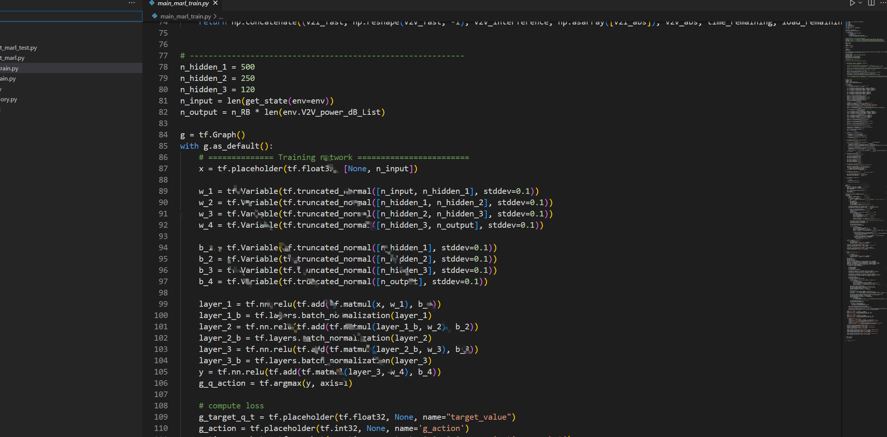This screenshot has width=887, height=437.
Task: Click 'layer_1_b' at start of line 100
Action: pyautogui.click(x=220, y=315)
